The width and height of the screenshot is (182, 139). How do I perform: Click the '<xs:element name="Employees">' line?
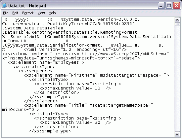click(46, 62)
